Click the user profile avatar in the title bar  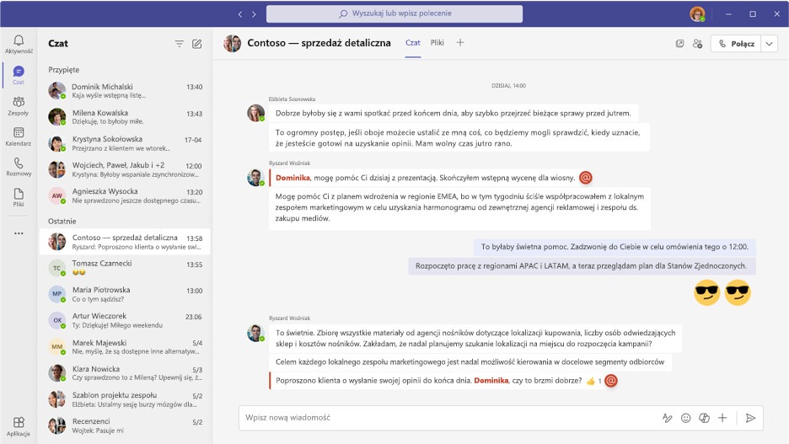[697, 14]
